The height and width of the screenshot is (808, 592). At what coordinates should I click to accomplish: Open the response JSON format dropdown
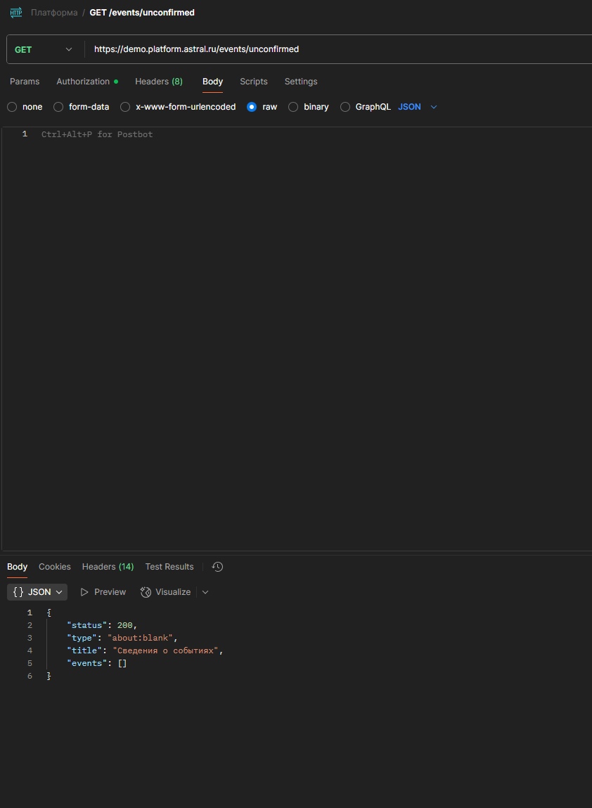point(37,592)
